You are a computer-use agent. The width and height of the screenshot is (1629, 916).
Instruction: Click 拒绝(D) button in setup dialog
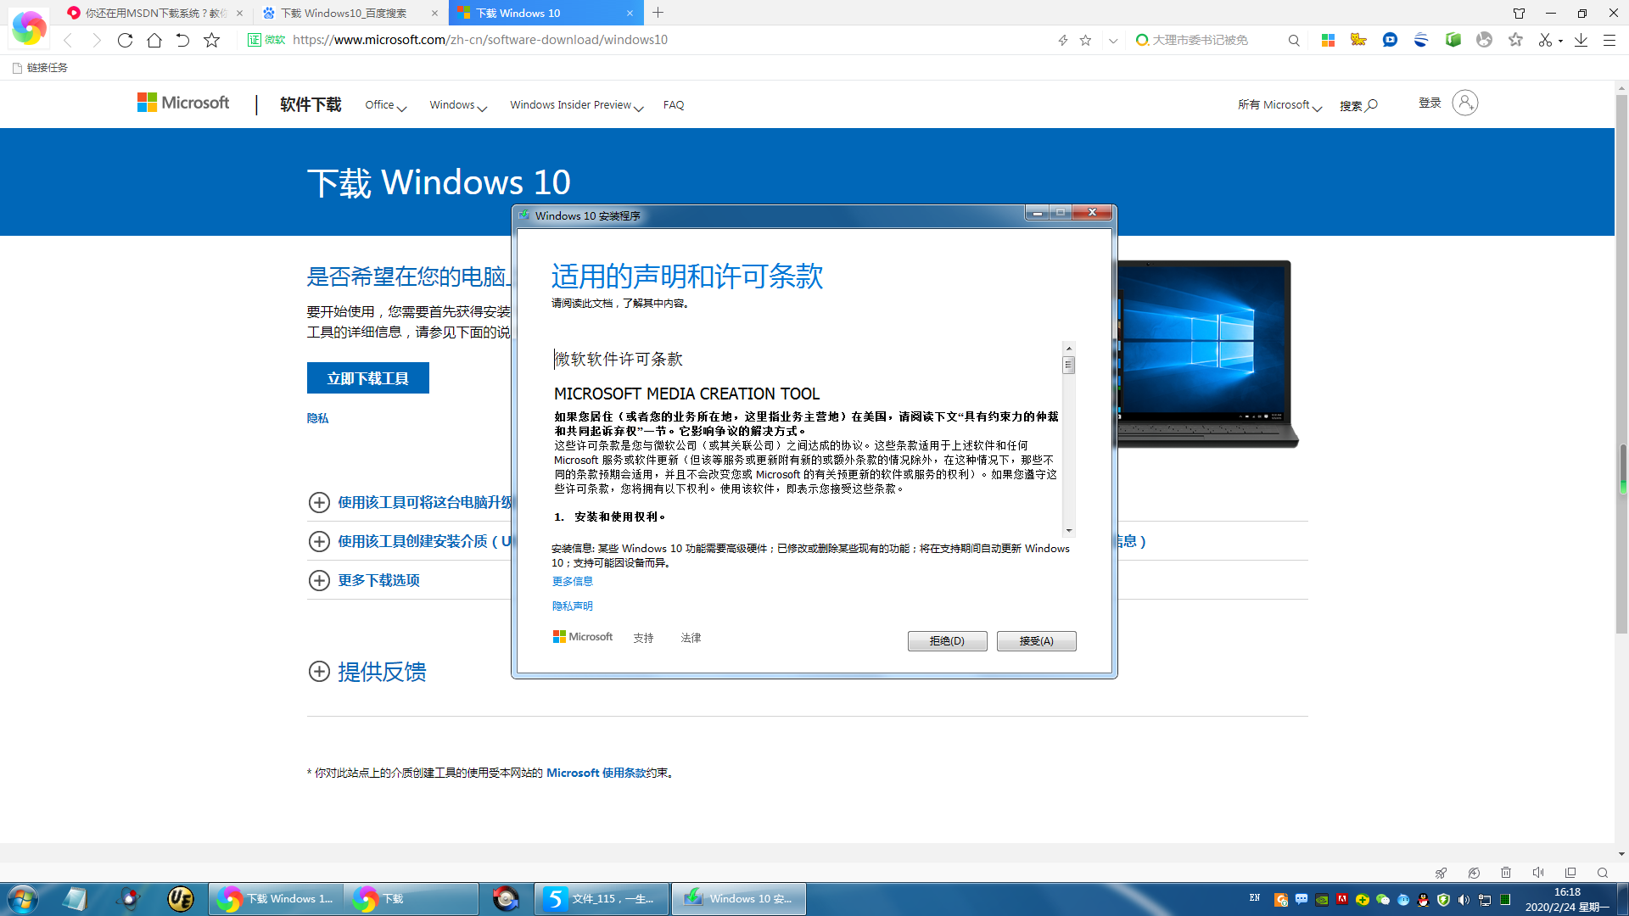947,641
